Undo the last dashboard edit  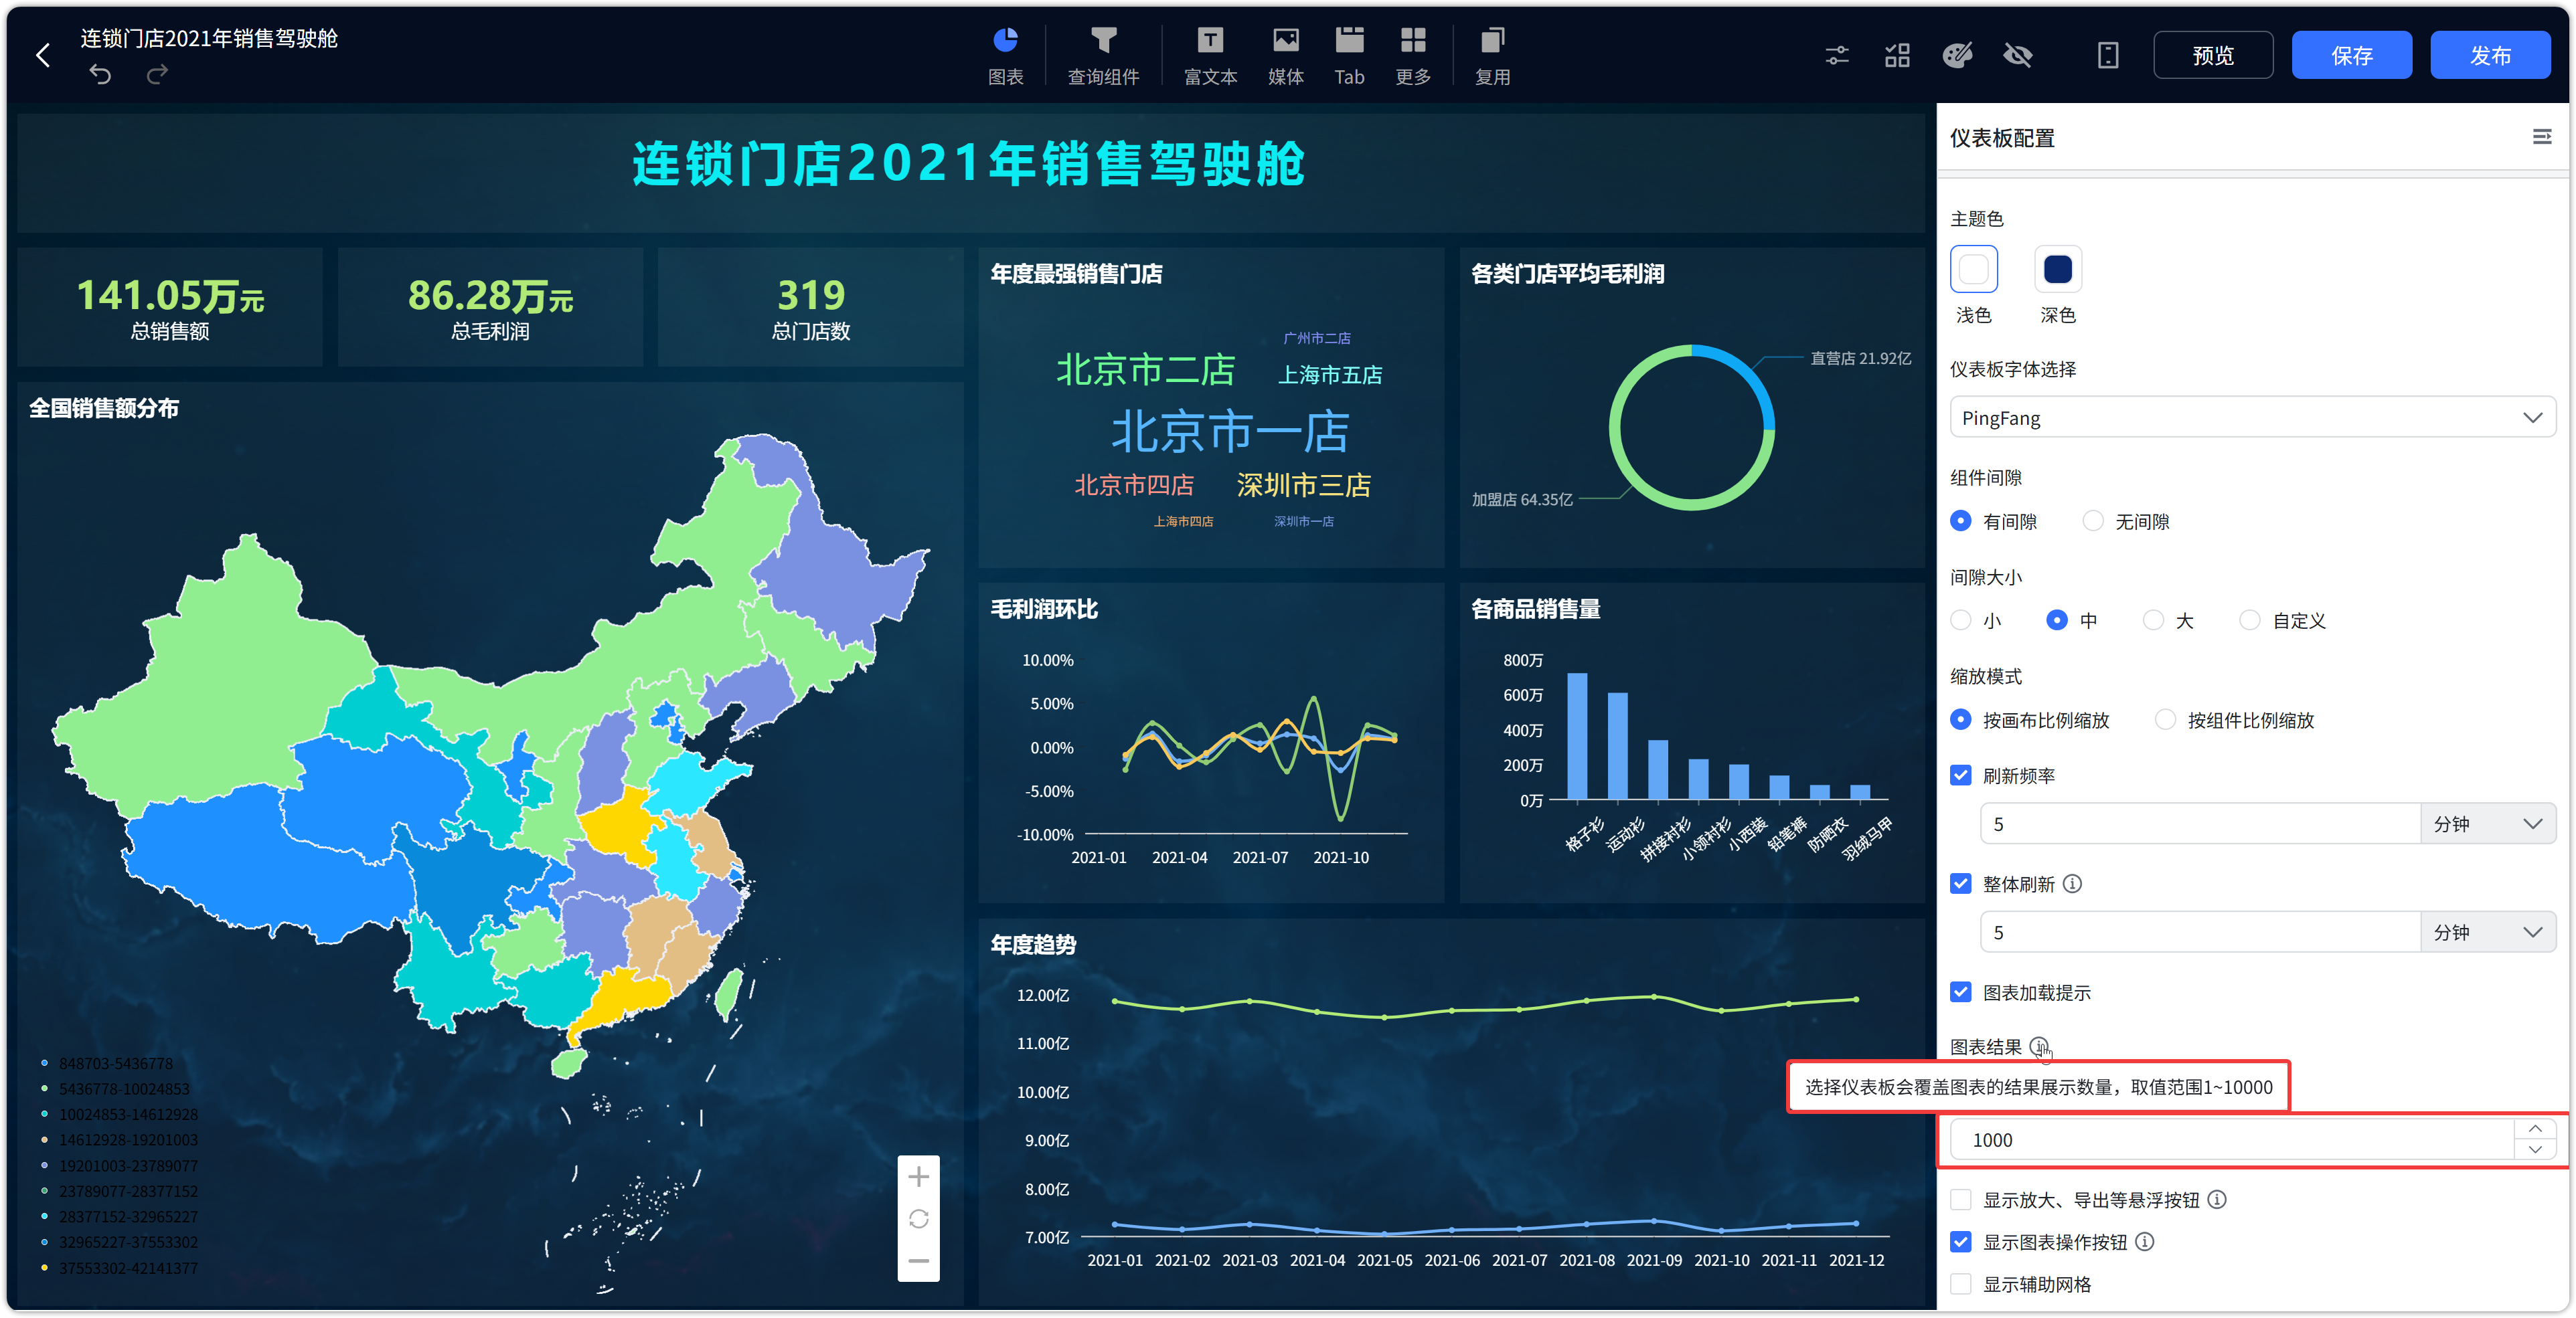tap(100, 74)
